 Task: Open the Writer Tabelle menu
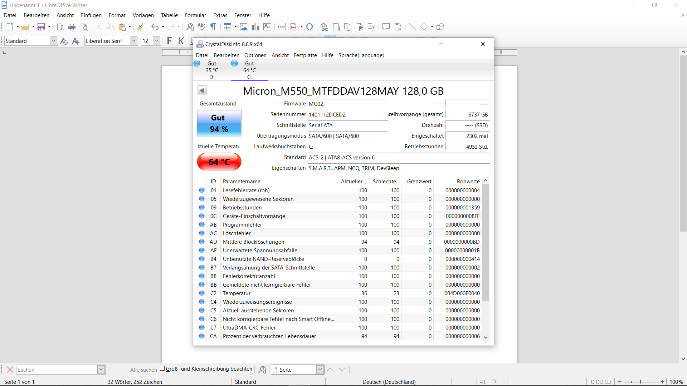169,15
